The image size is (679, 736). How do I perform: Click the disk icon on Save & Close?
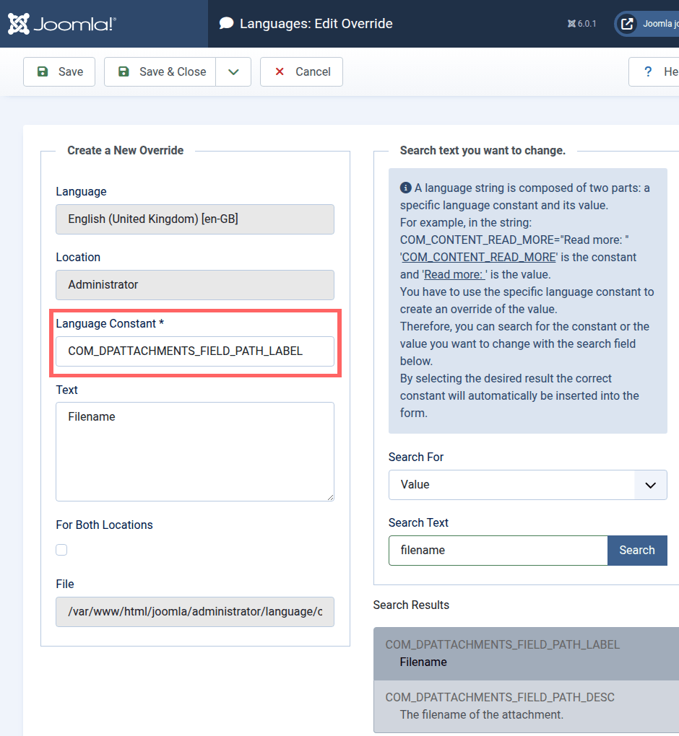click(x=124, y=71)
